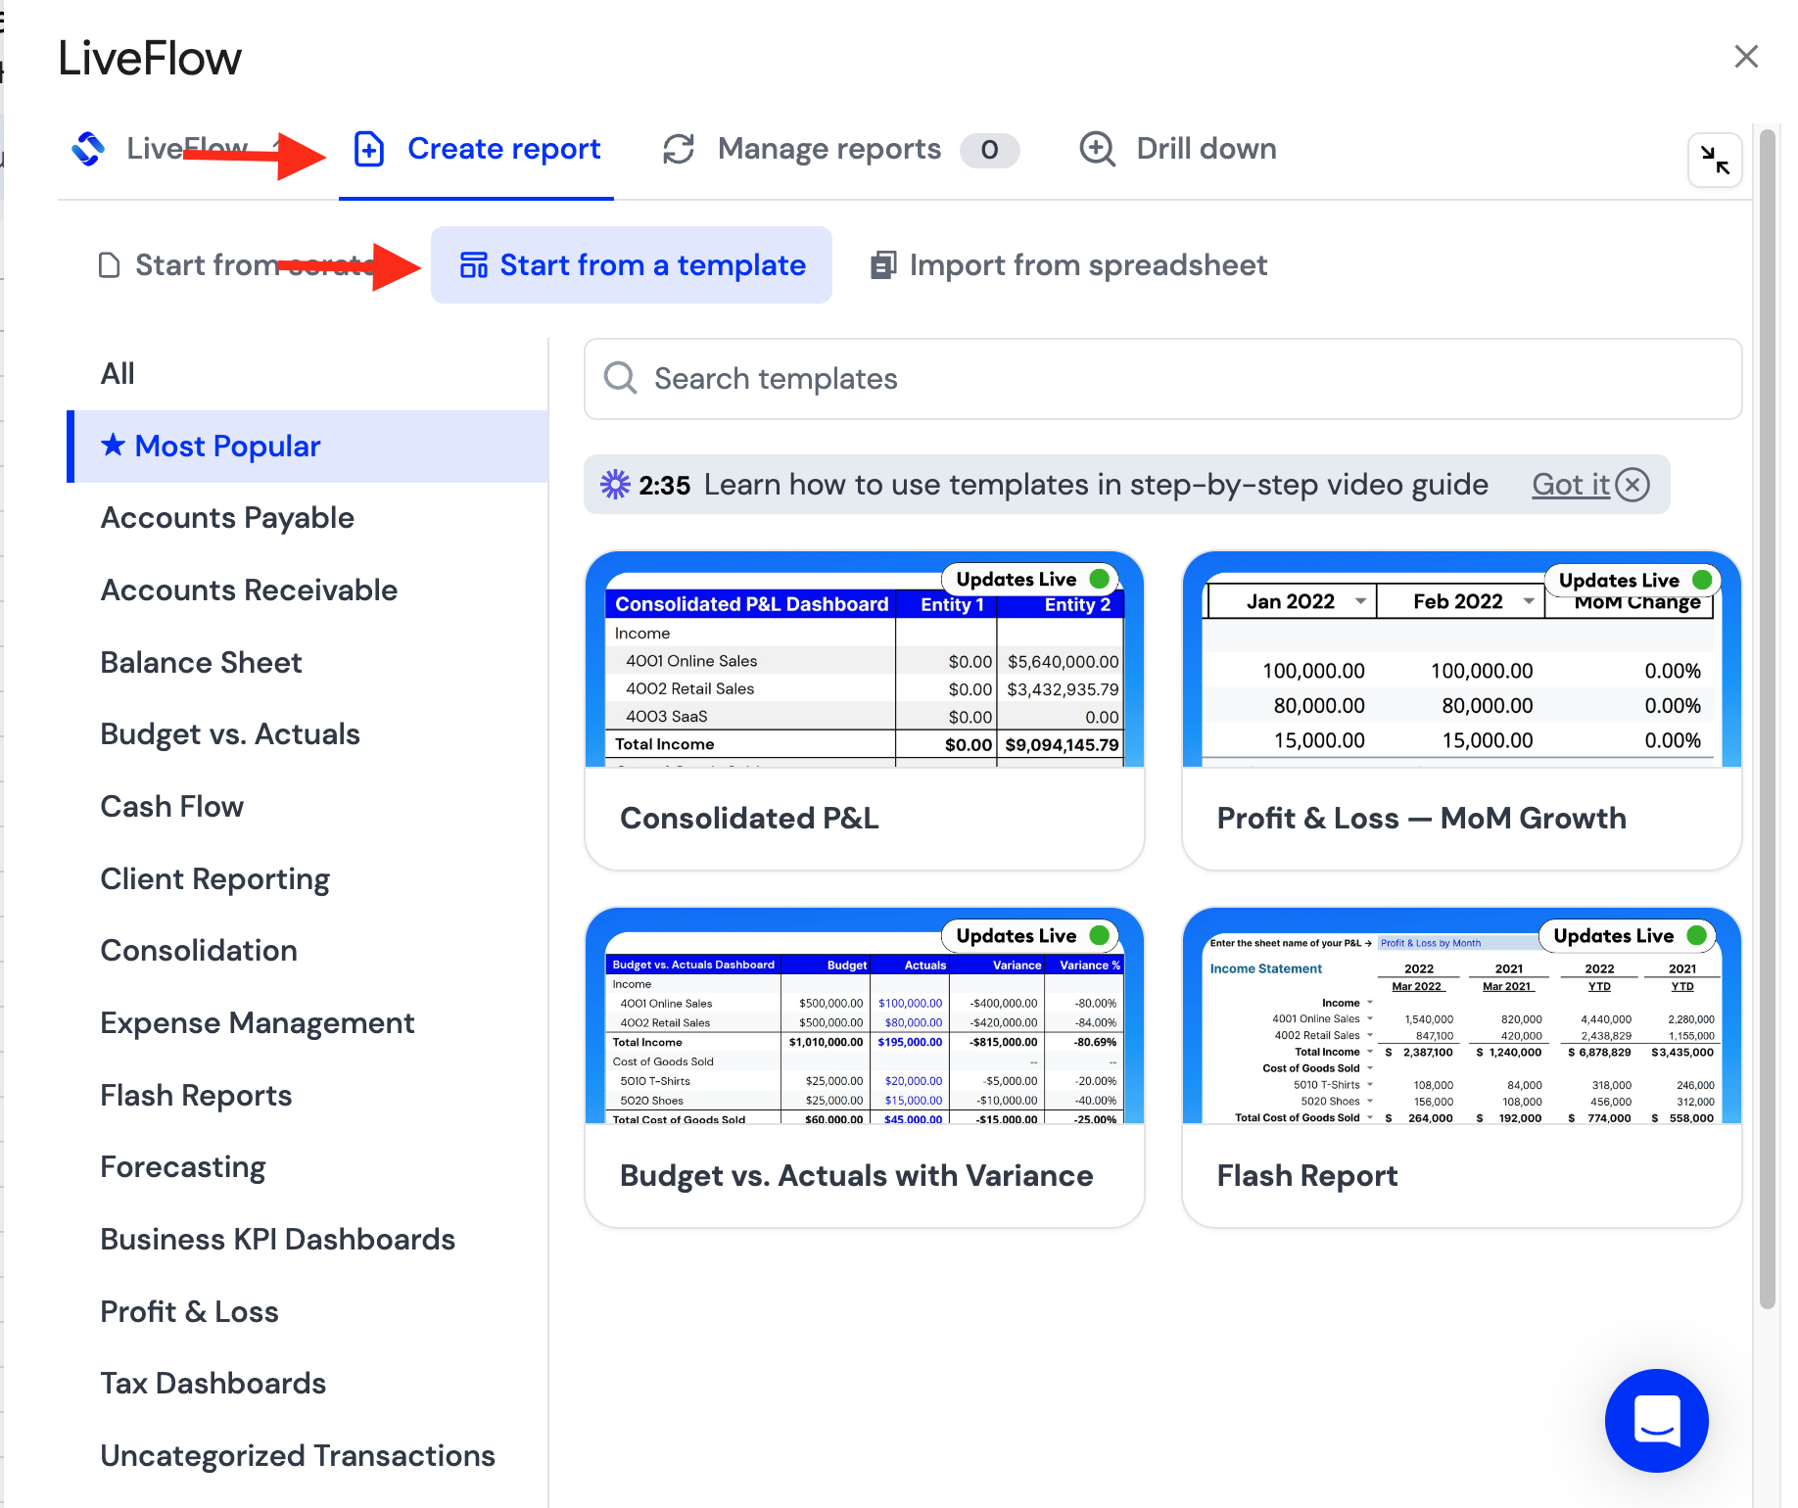Open the Drill down tab

1178,149
